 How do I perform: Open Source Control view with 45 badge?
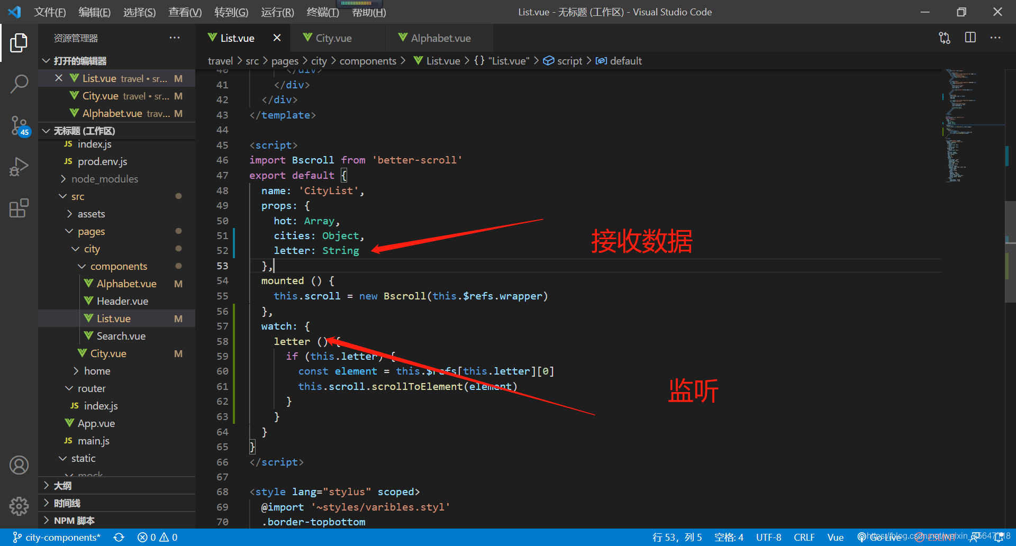(x=19, y=126)
